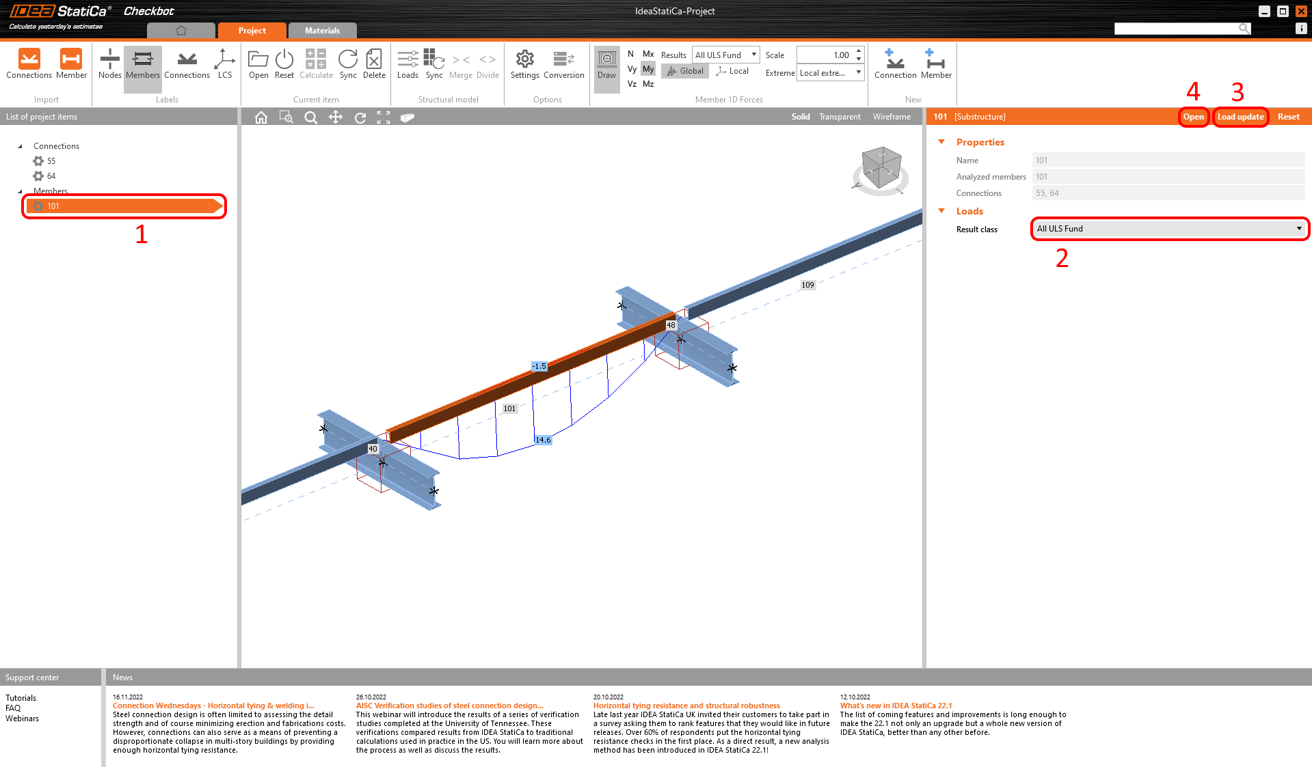The image size is (1312, 767).
Task: Open the Extreme dropdown in ribbon
Action: point(831,73)
